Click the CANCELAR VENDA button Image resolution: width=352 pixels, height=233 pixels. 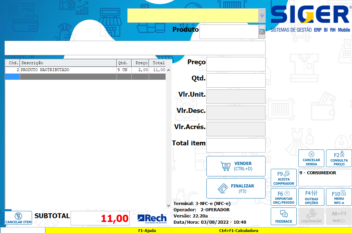pyautogui.click(x=311, y=158)
